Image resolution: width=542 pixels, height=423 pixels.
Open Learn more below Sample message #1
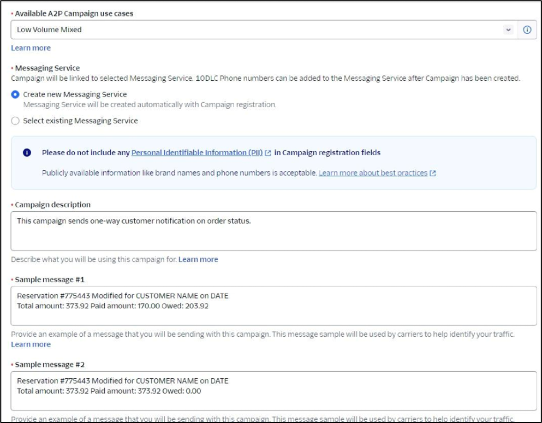coord(31,344)
